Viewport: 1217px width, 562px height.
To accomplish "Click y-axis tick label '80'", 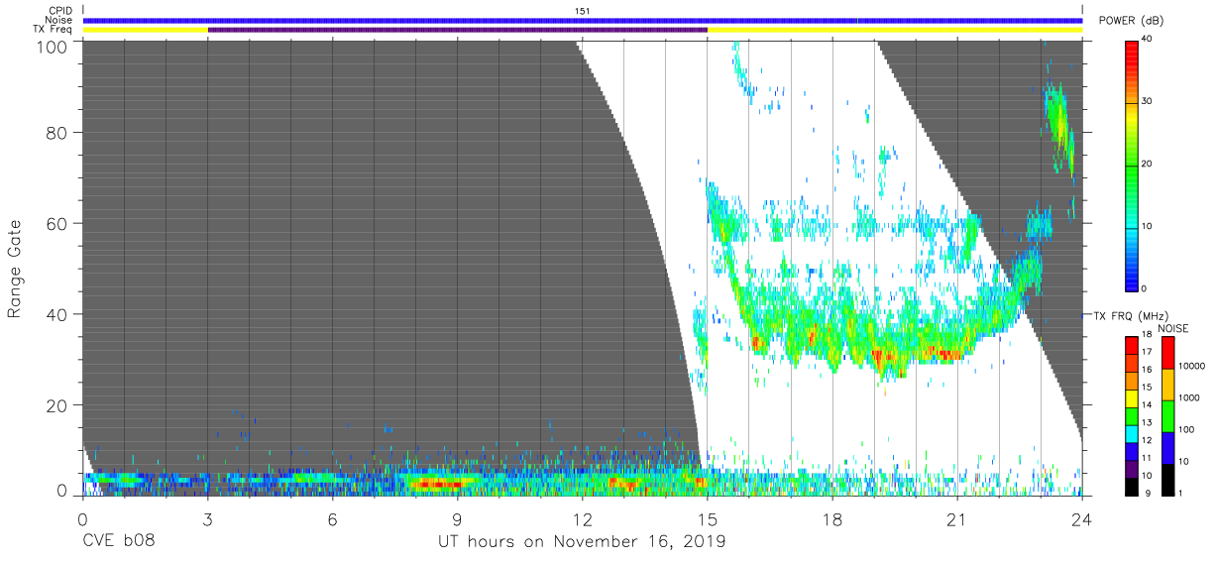I will pyautogui.click(x=57, y=132).
